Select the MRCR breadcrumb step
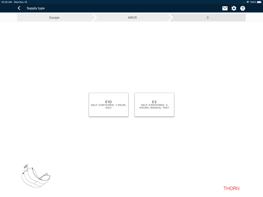 tap(132, 18)
